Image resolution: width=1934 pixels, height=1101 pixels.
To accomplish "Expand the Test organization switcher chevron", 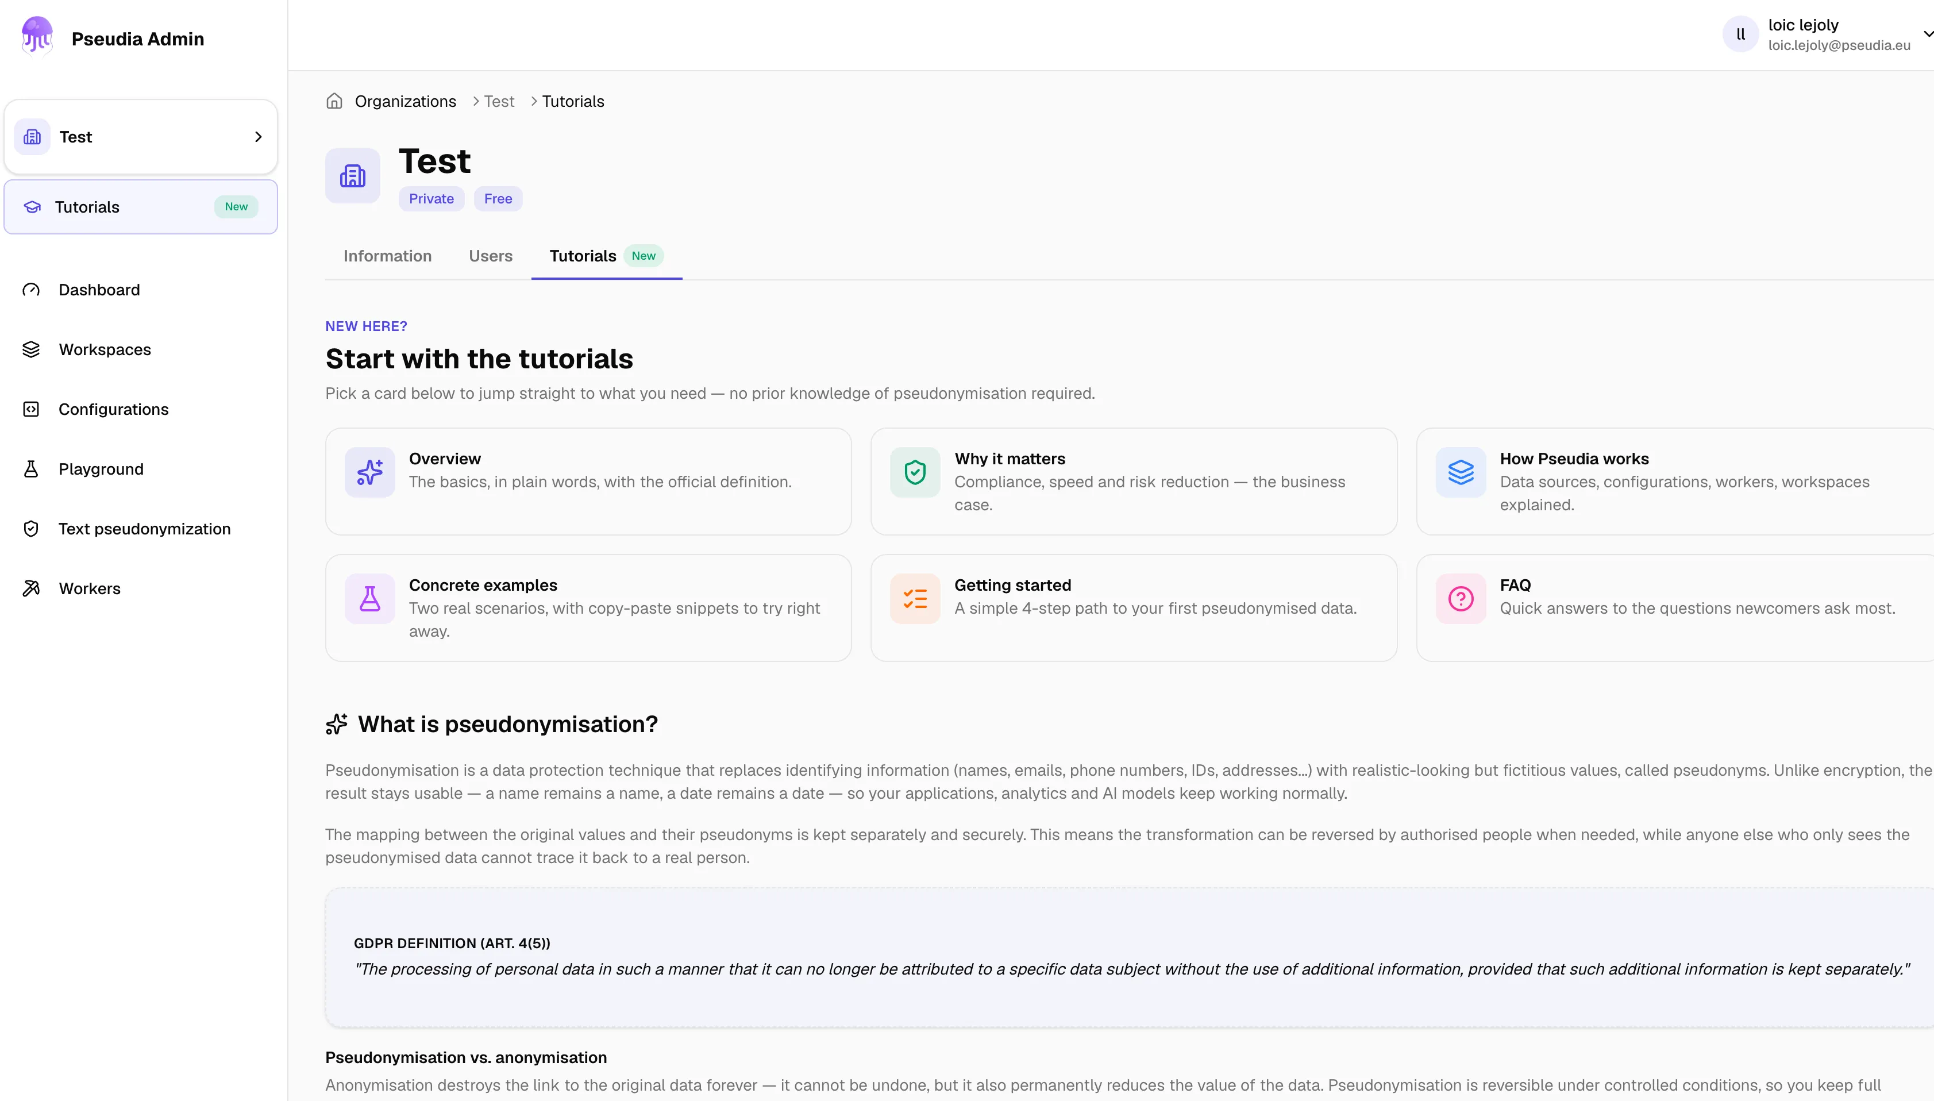I will click(259, 137).
